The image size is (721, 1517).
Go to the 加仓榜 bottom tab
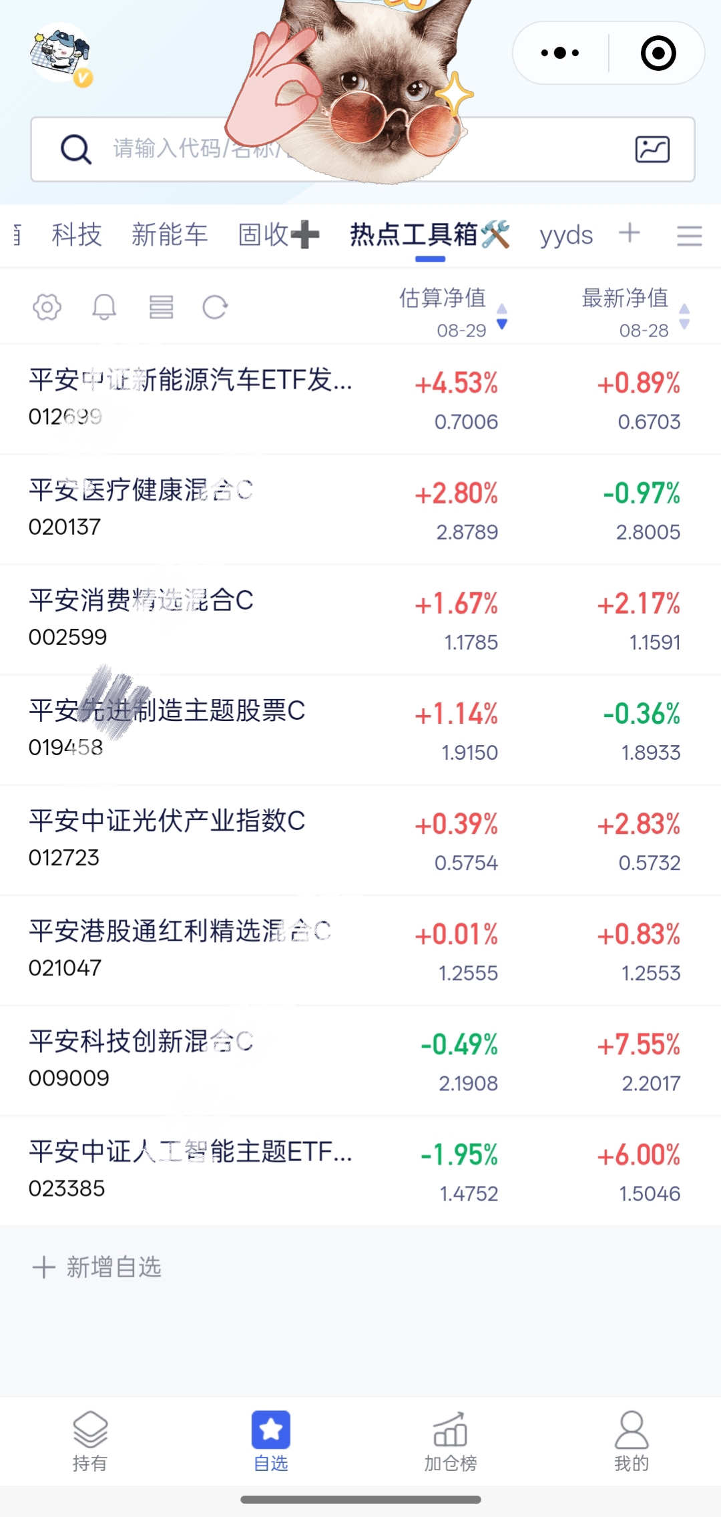pos(451,1442)
